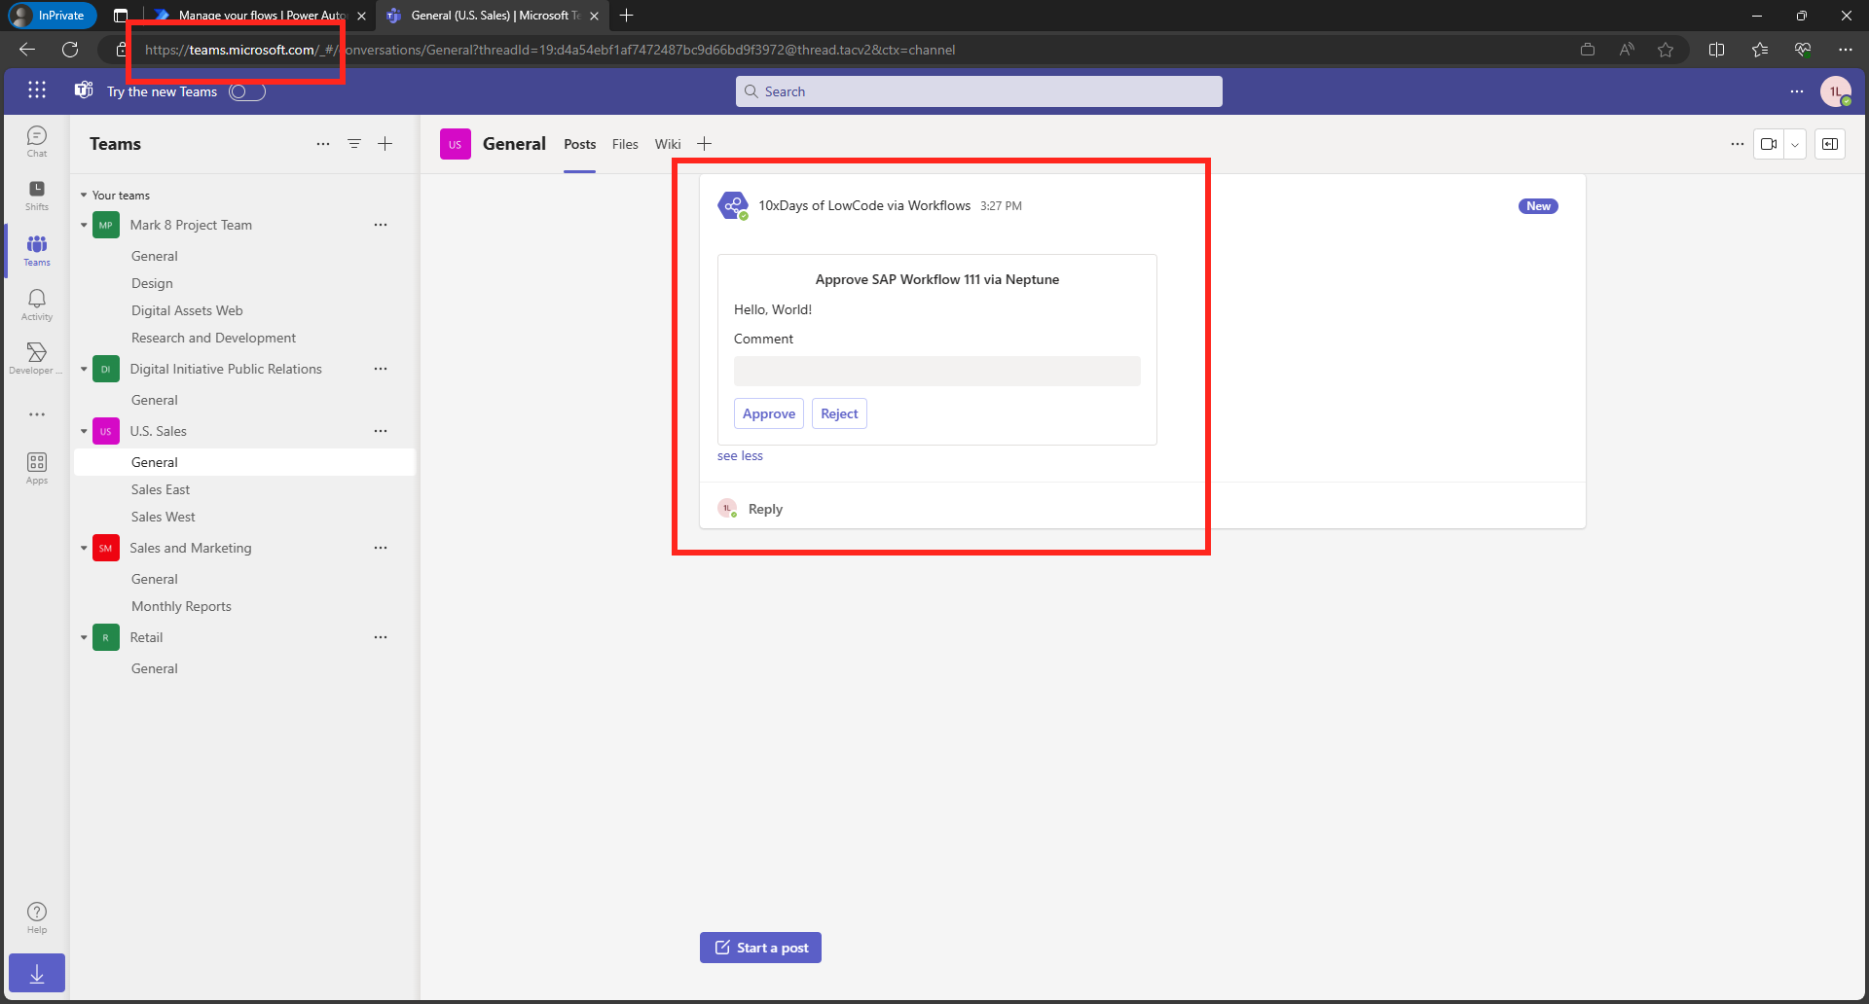Screen dimensions: 1869x1004
Task: Open the Apps store icon
Action: tap(37, 468)
